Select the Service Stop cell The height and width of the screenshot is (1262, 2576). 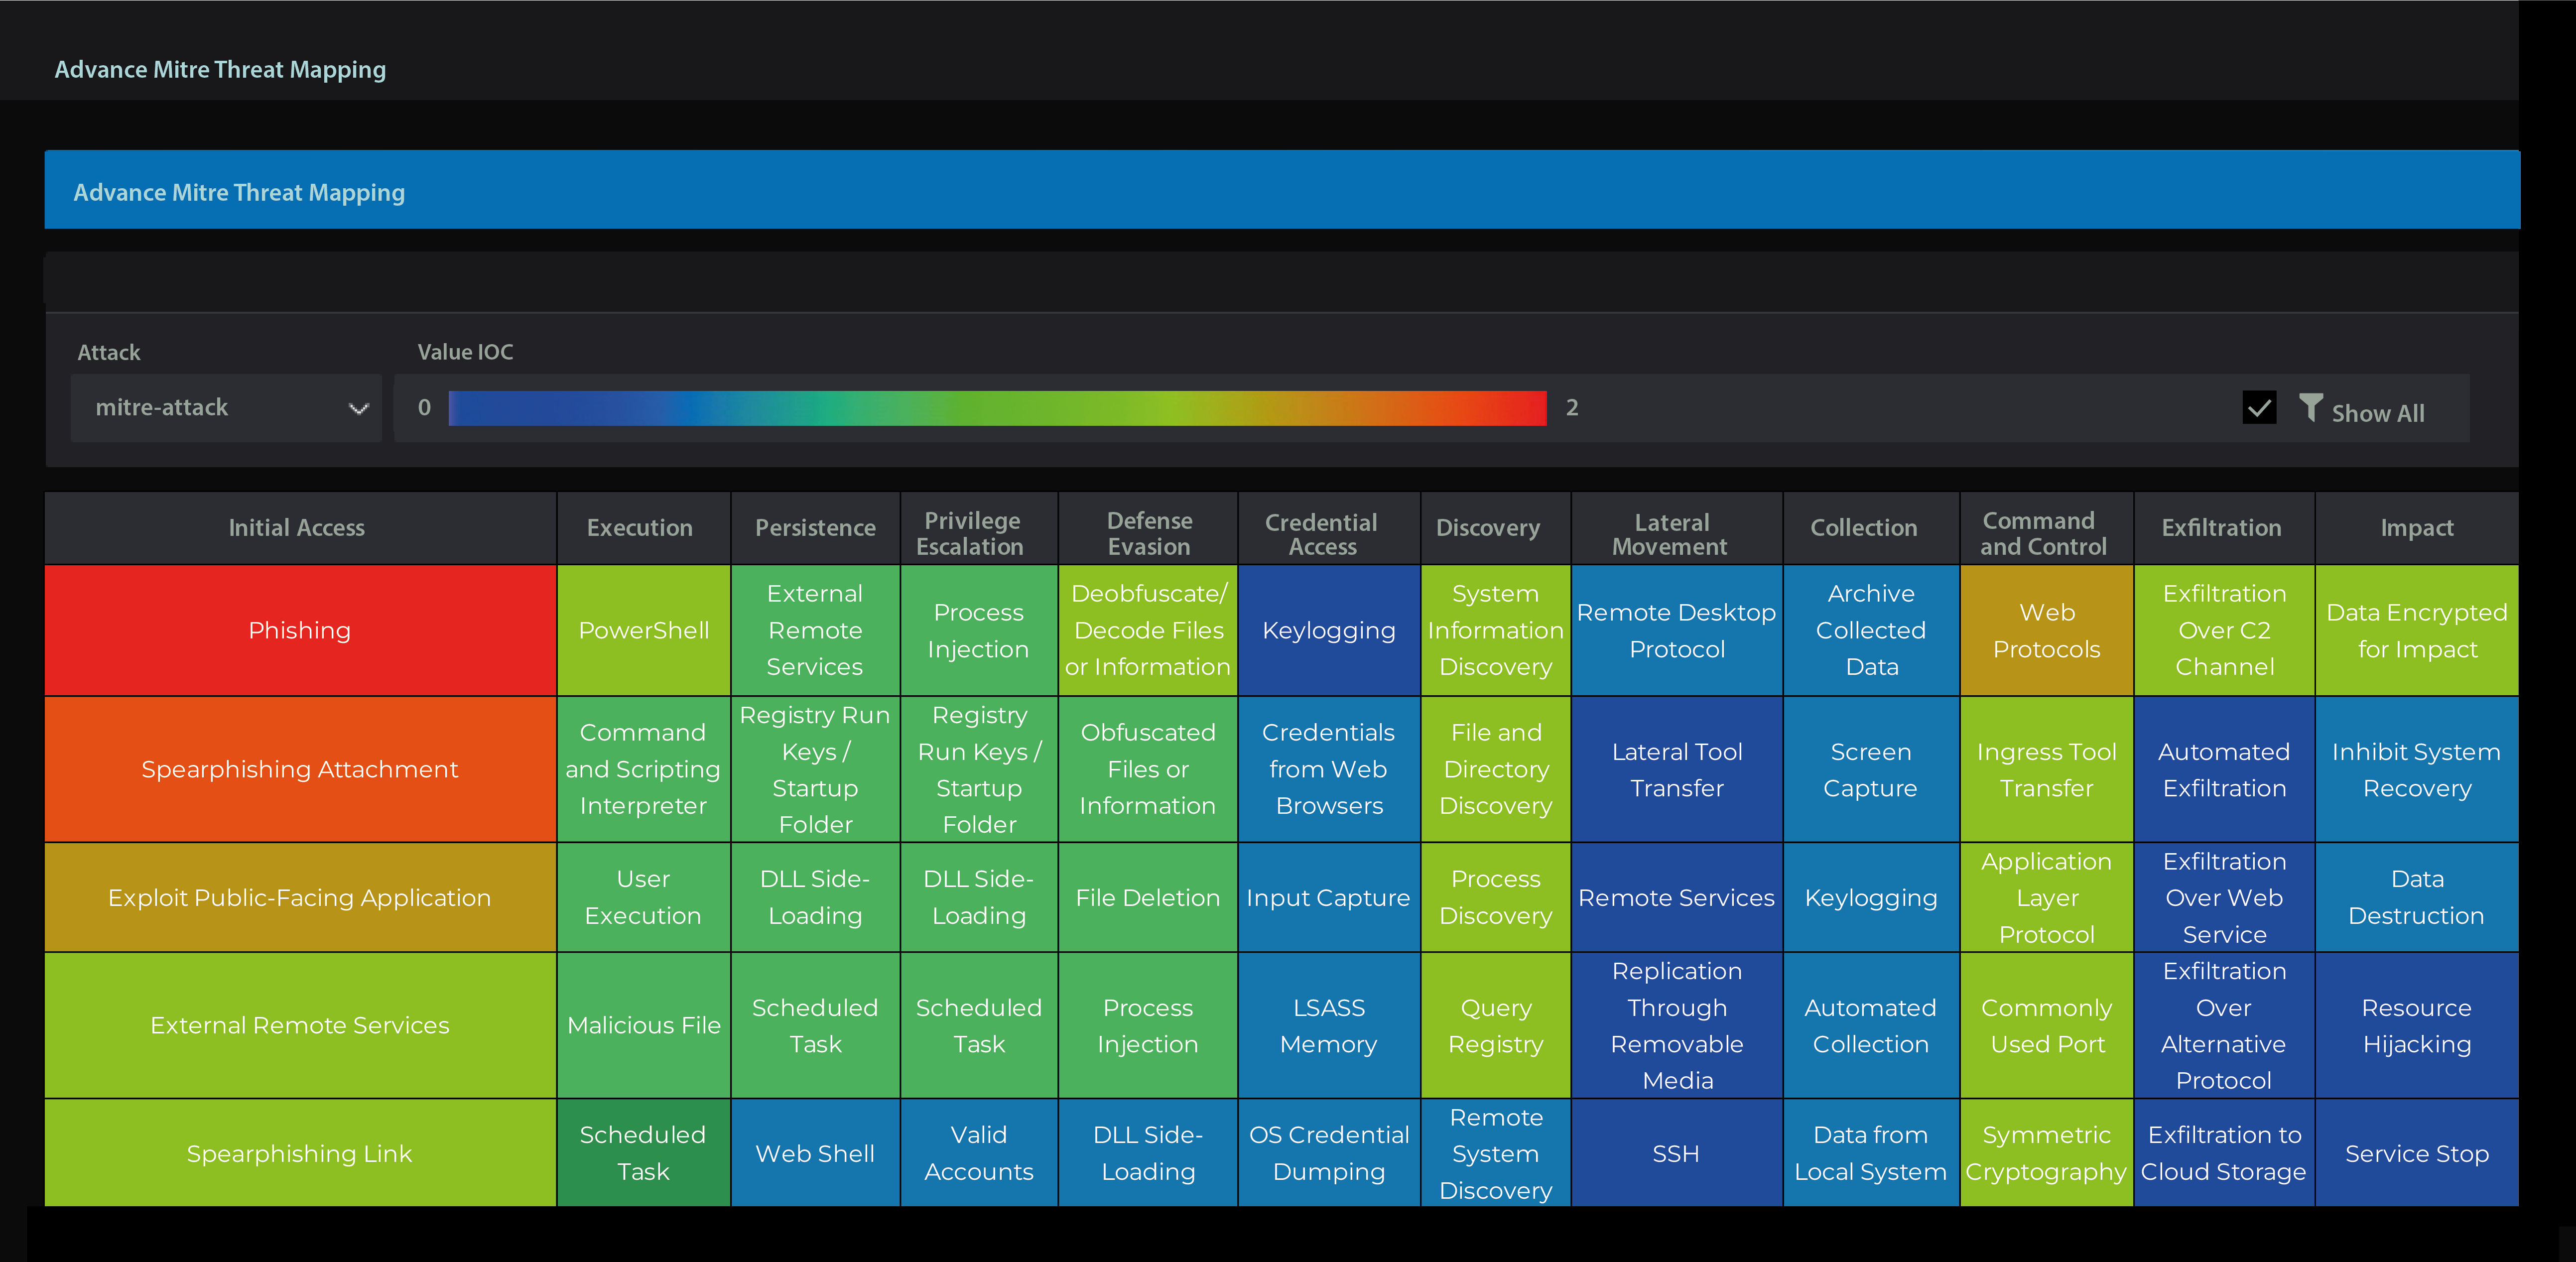click(2417, 1153)
